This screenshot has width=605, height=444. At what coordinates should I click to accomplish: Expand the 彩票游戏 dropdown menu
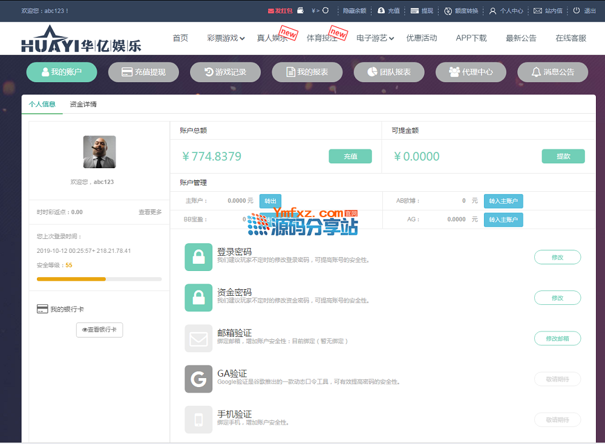tap(226, 38)
